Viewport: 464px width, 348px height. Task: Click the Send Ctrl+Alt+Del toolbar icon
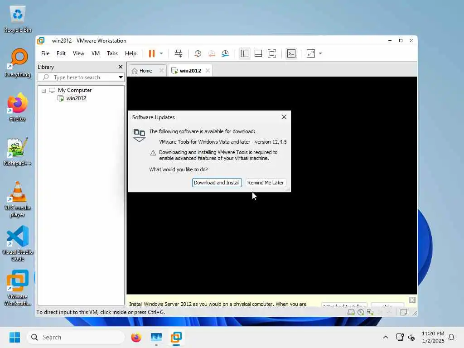coord(179,53)
